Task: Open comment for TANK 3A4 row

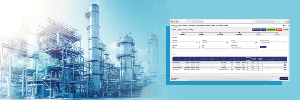Action: pos(286,67)
